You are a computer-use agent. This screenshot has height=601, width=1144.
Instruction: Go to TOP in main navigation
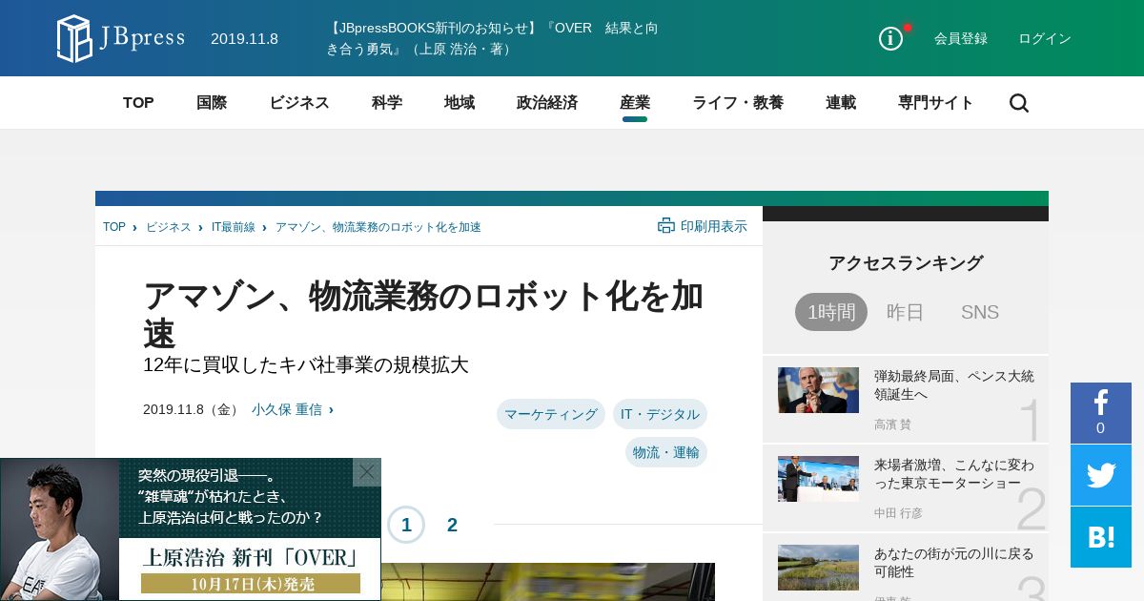pos(138,103)
